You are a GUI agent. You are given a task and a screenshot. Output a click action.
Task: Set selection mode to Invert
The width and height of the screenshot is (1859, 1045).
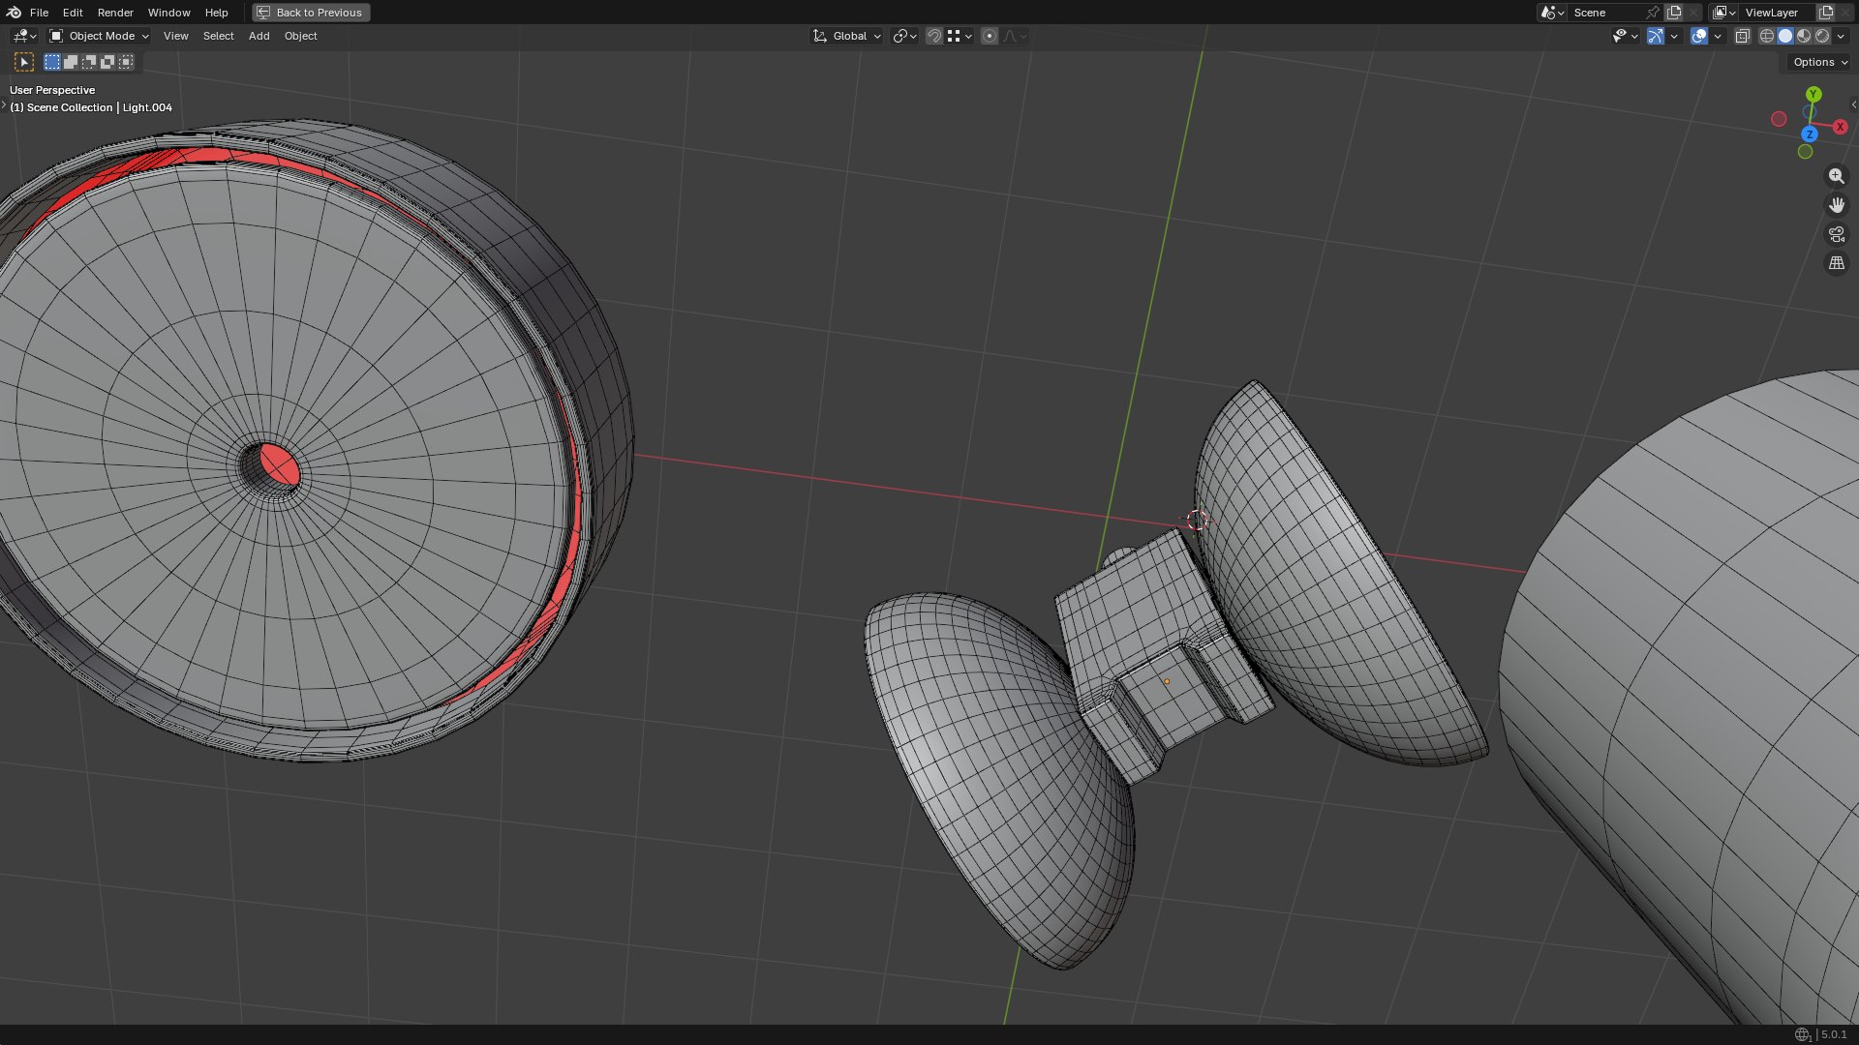107,62
